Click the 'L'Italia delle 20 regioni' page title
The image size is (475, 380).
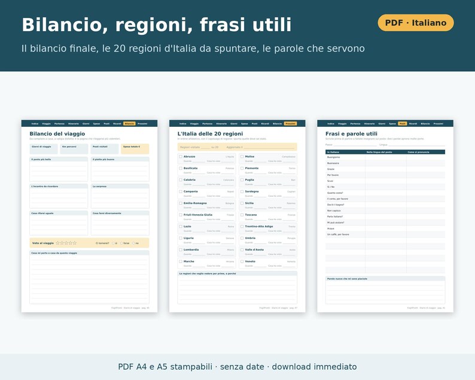[210, 133]
